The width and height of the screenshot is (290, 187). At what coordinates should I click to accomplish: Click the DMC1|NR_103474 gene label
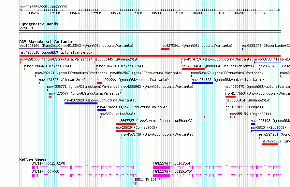click(x=149, y=180)
